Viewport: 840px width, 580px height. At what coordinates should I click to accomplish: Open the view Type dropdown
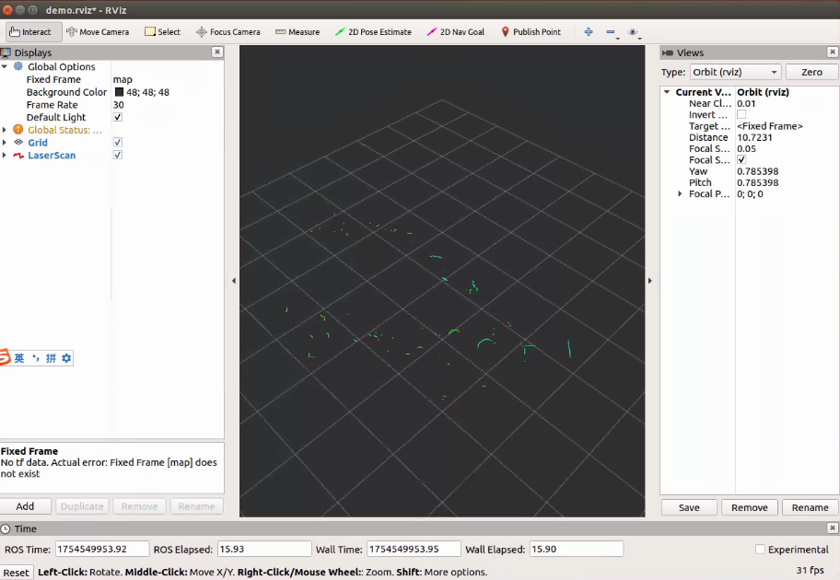pos(735,72)
